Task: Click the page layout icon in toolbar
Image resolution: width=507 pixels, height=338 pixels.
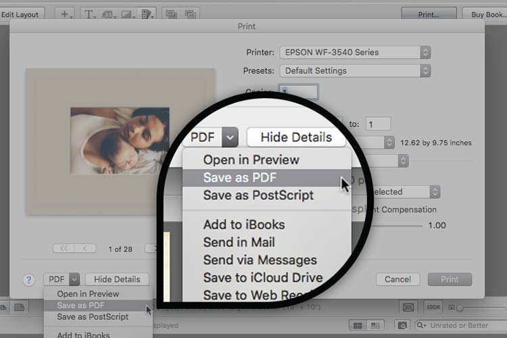Action: [147, 14]
